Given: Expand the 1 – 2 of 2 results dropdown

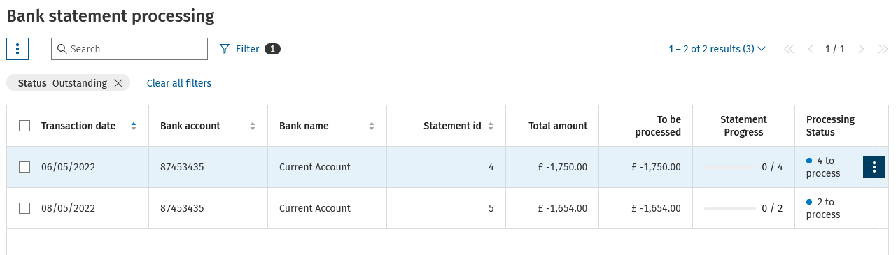Looking at the screenshot, I should tap(717, 49).
